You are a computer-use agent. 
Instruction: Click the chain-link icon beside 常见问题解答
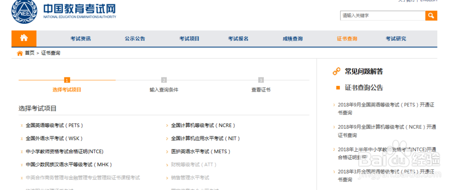point(336,71)
